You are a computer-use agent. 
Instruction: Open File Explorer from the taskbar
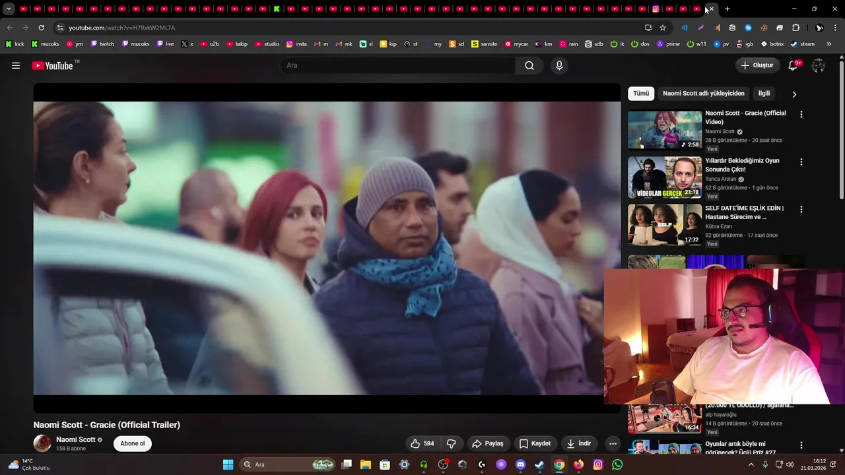366,464
